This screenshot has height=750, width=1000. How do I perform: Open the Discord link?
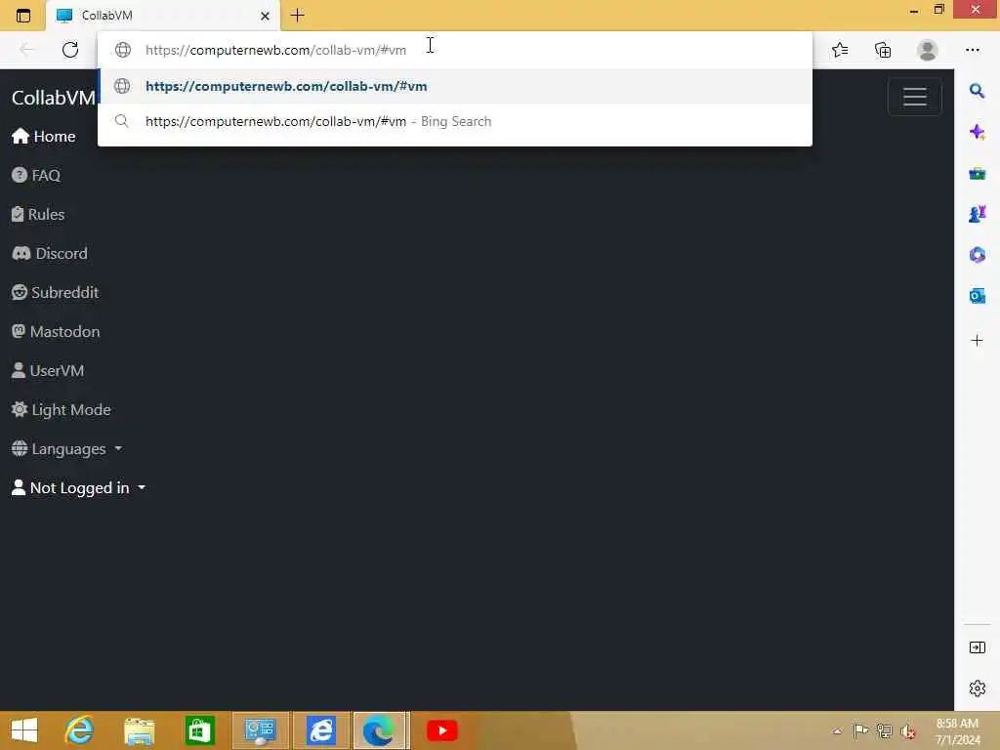pyautogui.click(x=50, y=253)
